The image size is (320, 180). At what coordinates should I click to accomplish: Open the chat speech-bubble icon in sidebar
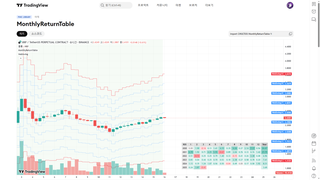point(314,19)
